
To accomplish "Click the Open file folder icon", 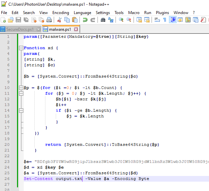I will 11,20.
